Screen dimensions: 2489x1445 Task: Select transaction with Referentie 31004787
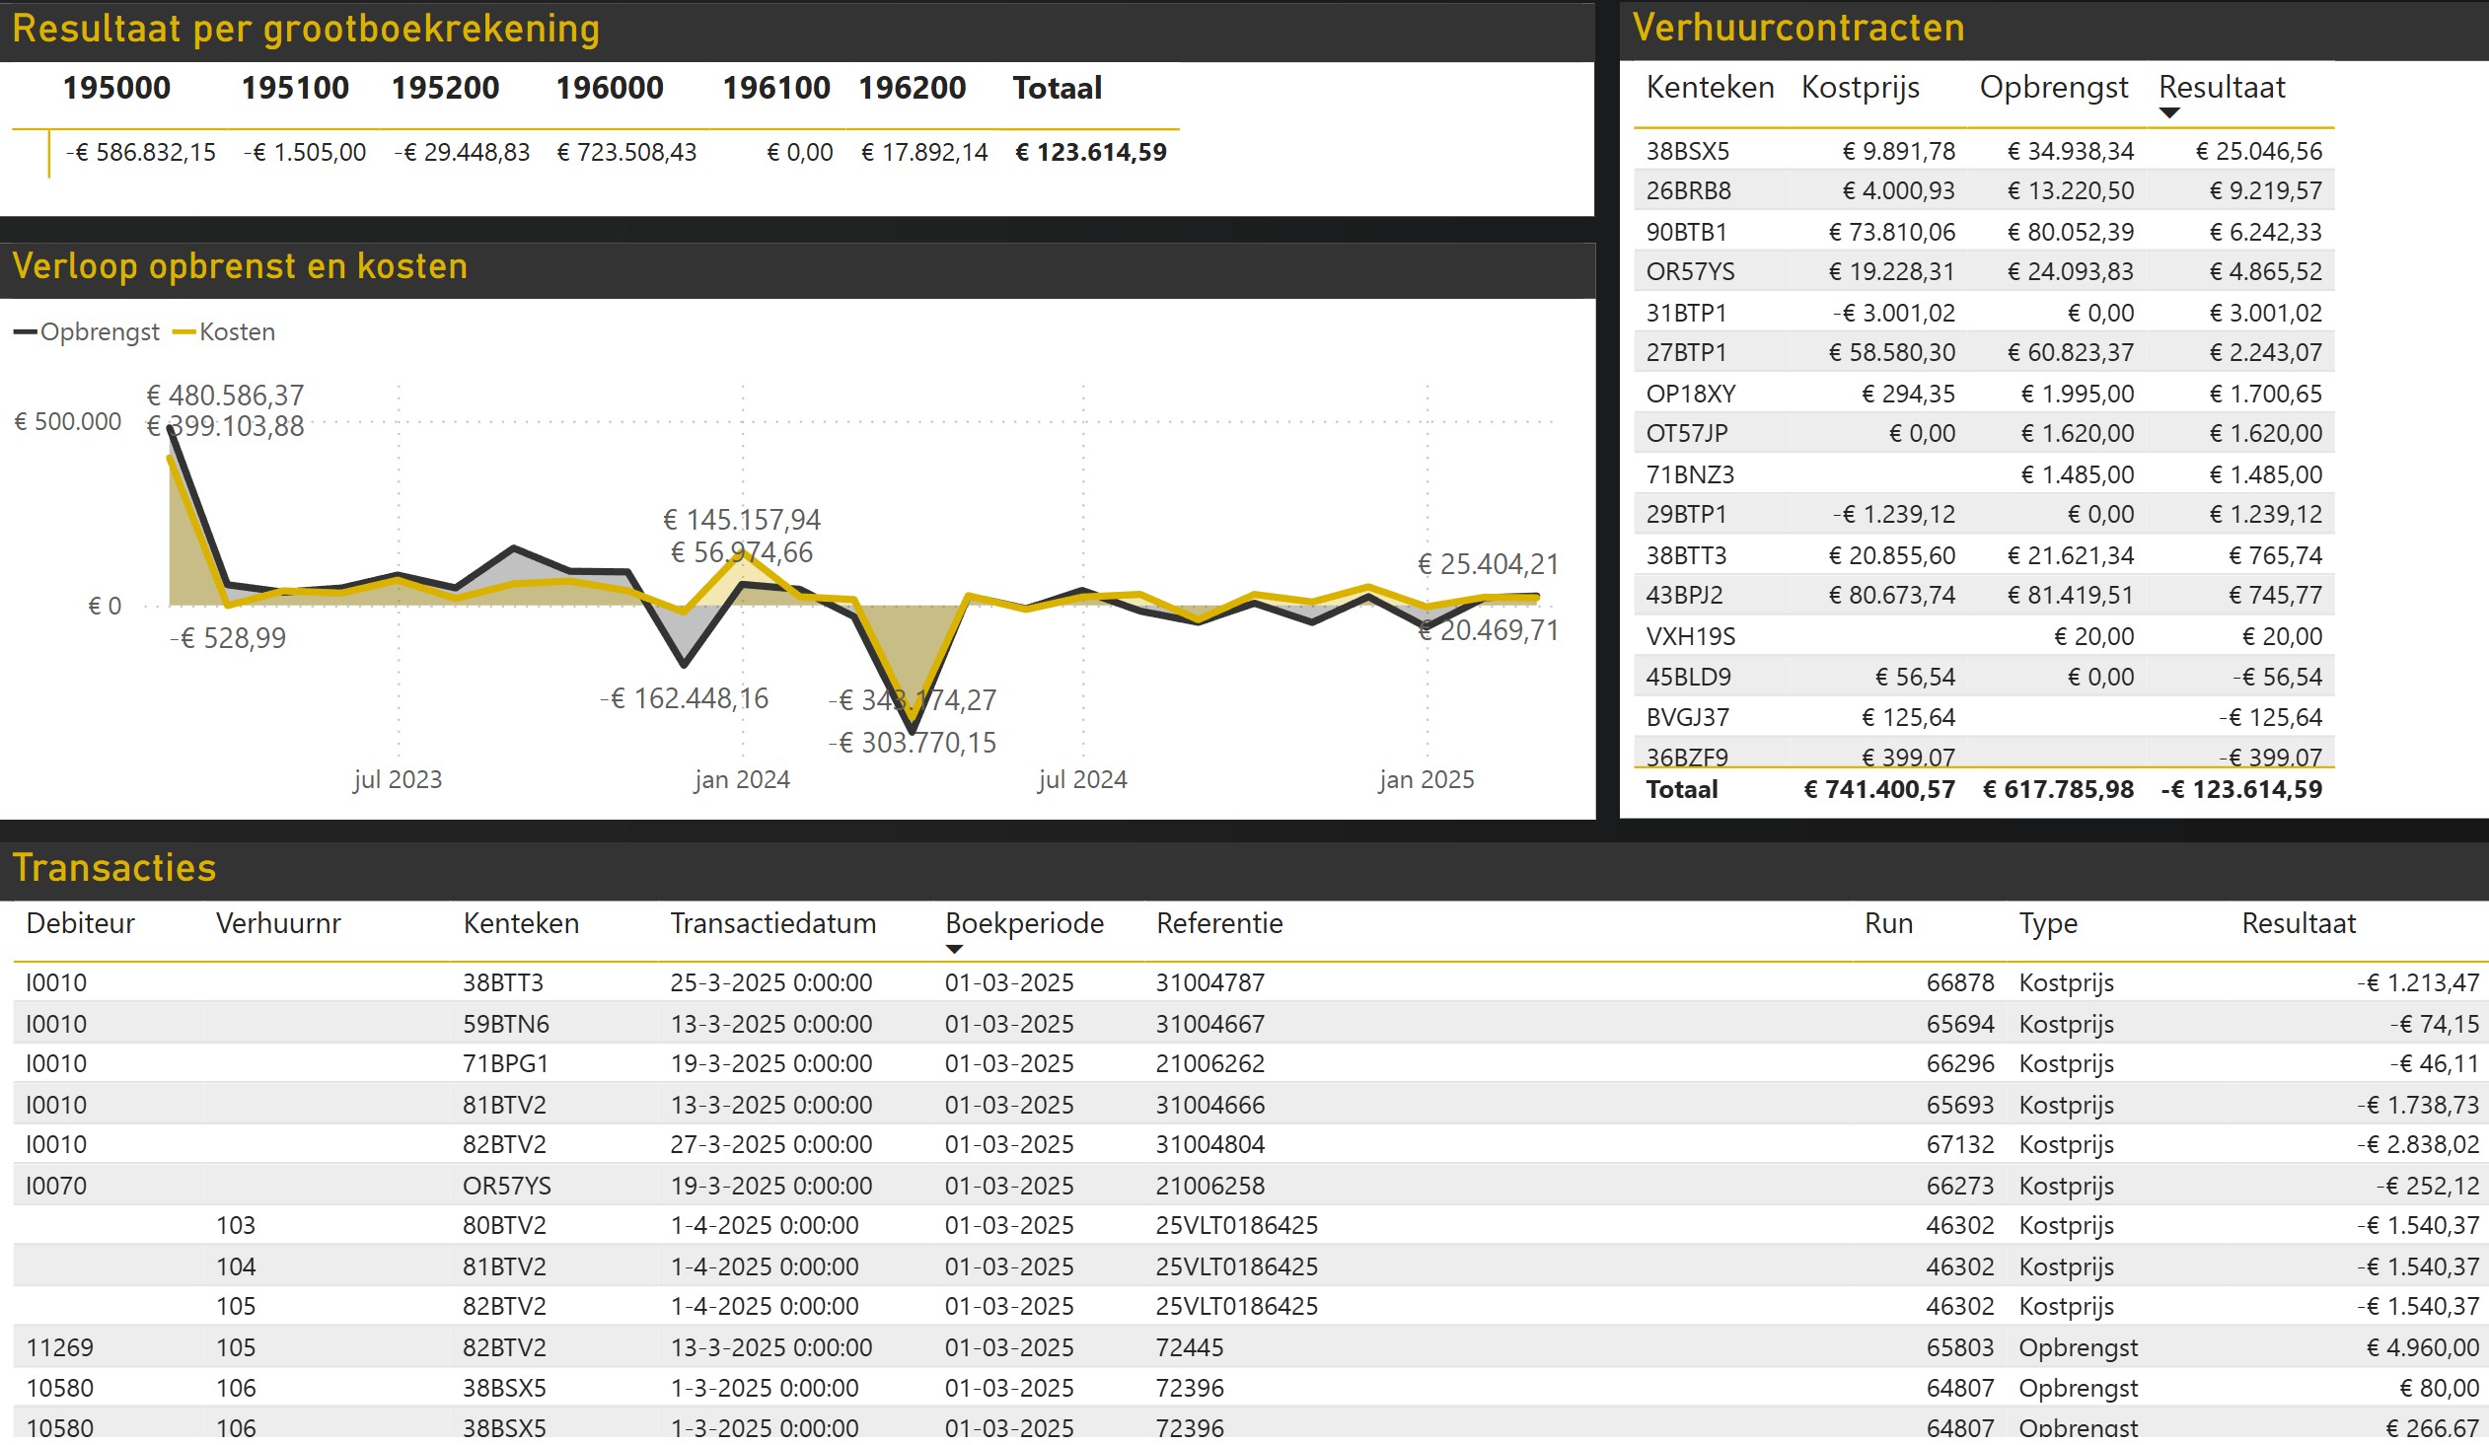pos(1209,983)
